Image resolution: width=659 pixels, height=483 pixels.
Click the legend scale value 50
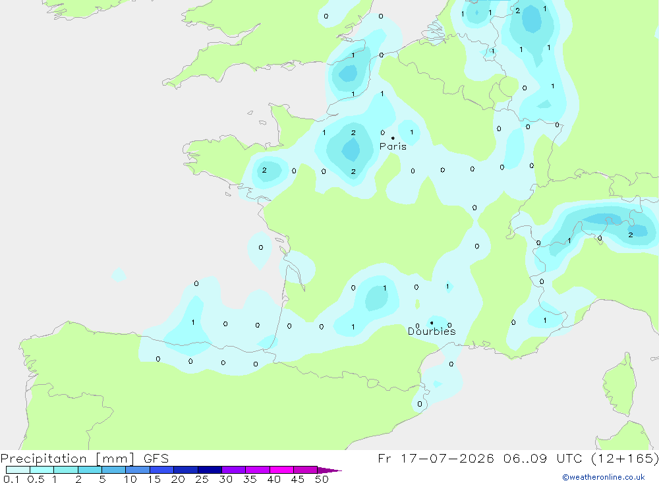[322, 479]
